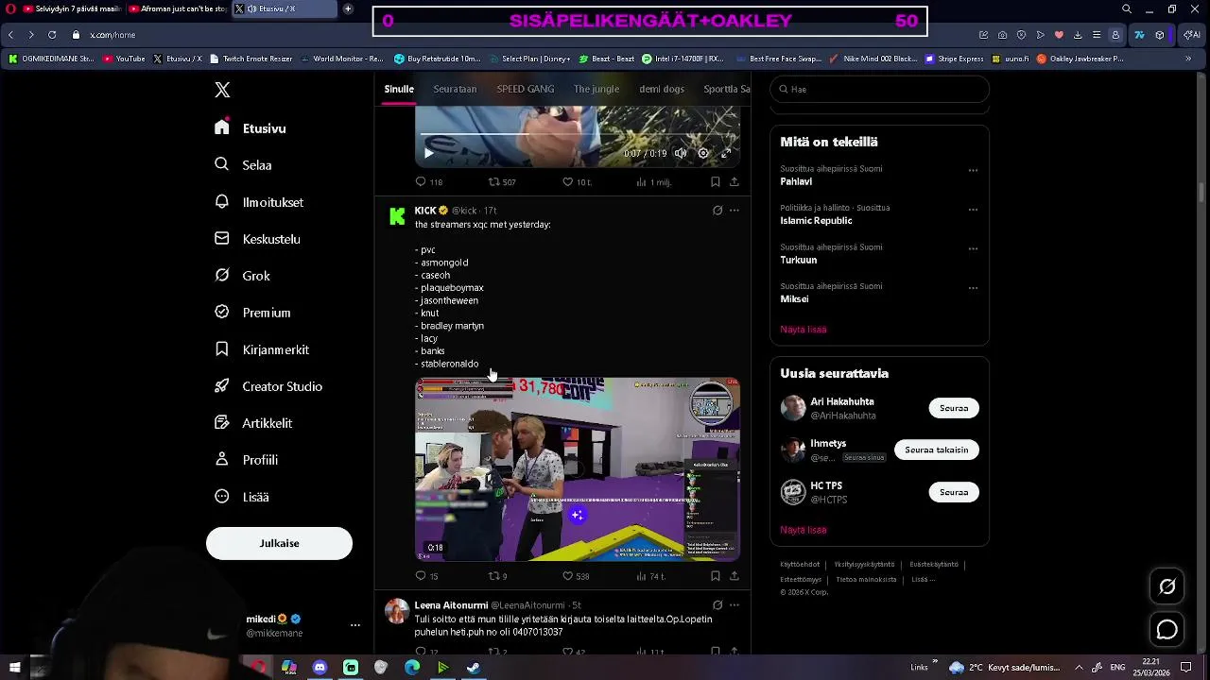Open more options on Leena Aitonurmi's post
The image size is (1210, 680).
pos(735,605)
